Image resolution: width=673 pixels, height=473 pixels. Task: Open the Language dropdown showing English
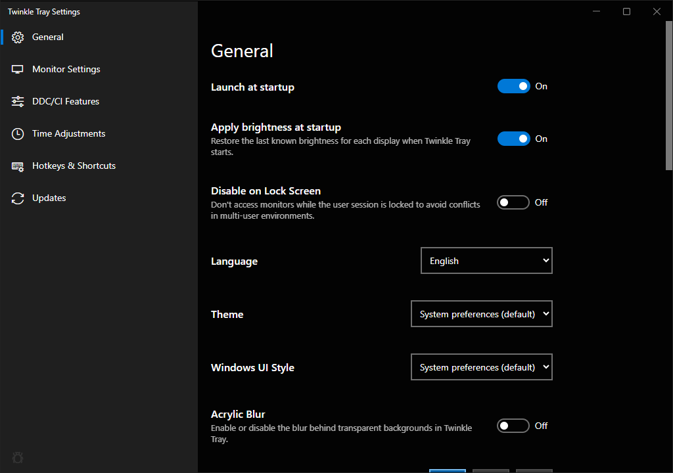pyautogui.click(x=486, y=261)
